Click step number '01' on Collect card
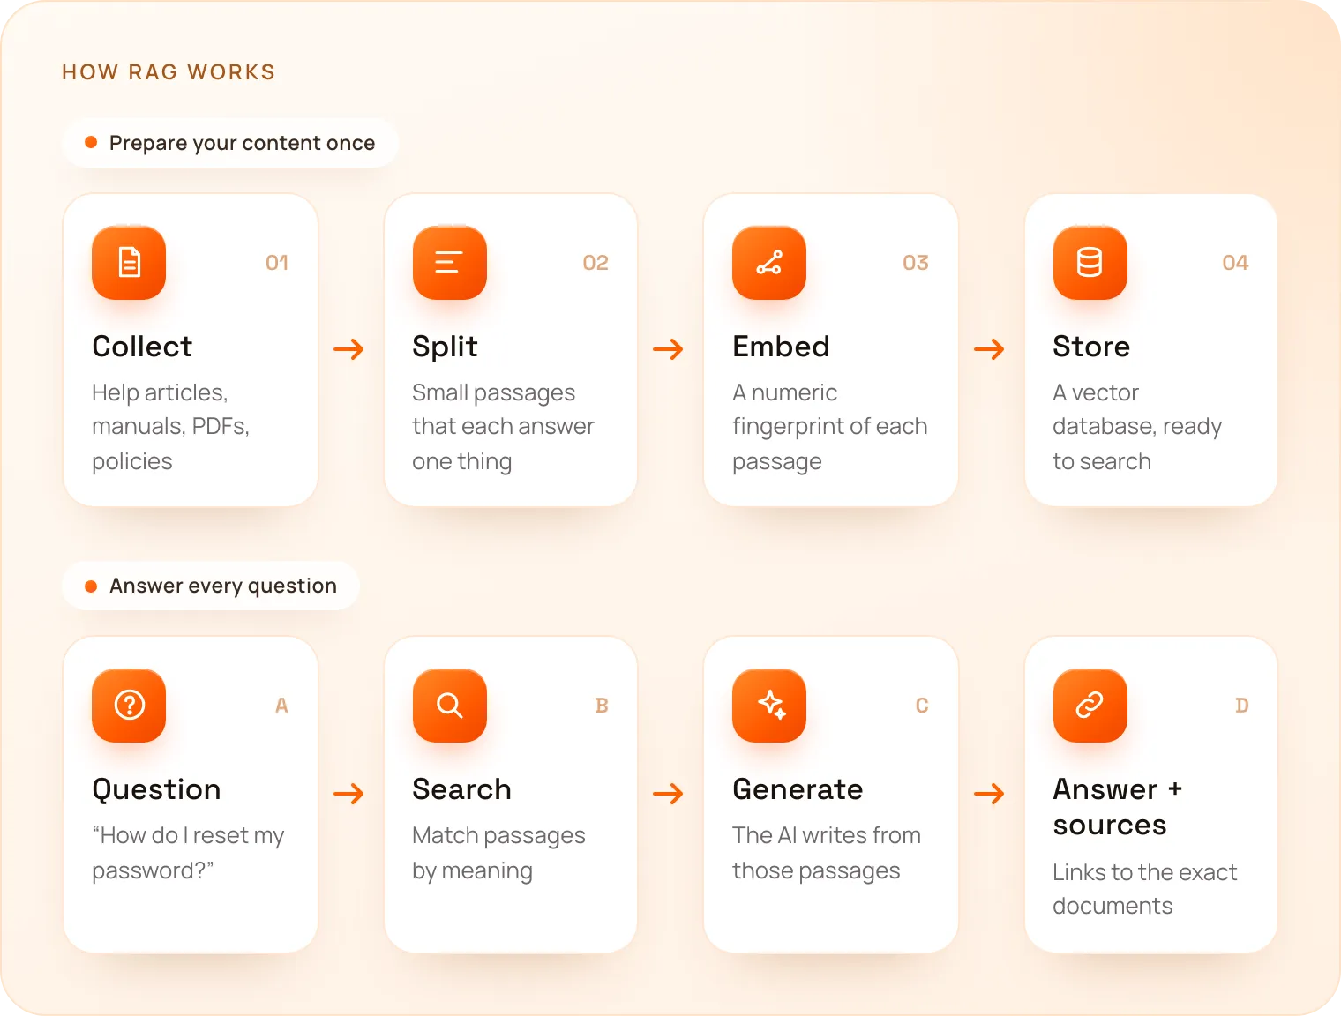The width and height of the screenshot is (1341, 1016). tap(277, 263)
